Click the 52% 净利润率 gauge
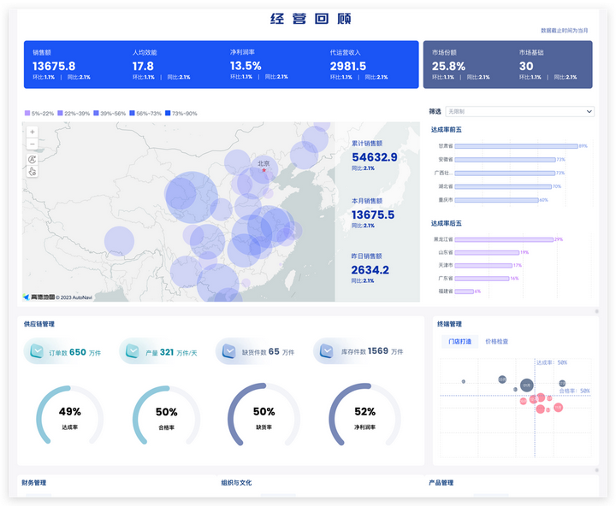Screen dimensions: 616x506 click(365, 416)
